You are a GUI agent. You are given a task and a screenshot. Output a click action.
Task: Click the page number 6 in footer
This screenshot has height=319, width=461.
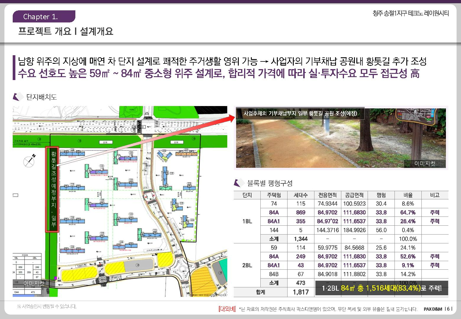(448, 309)
